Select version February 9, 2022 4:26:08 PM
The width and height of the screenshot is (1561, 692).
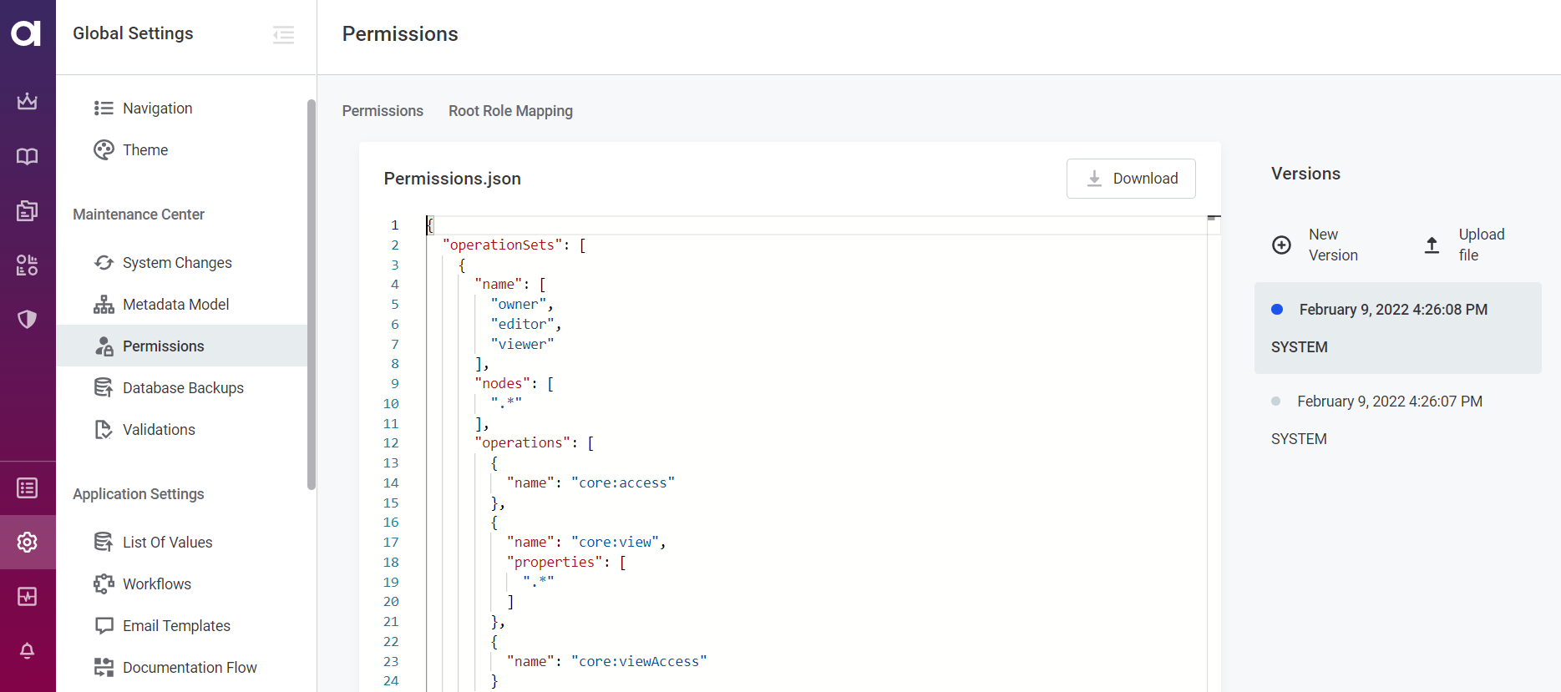click(x=1398, y=328)
